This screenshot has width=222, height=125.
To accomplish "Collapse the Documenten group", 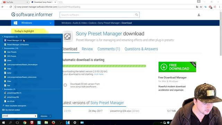I will (x=2, y=48).
